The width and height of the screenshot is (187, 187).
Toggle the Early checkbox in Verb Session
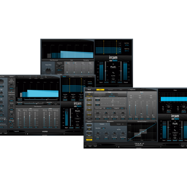(x=67, y=63)
